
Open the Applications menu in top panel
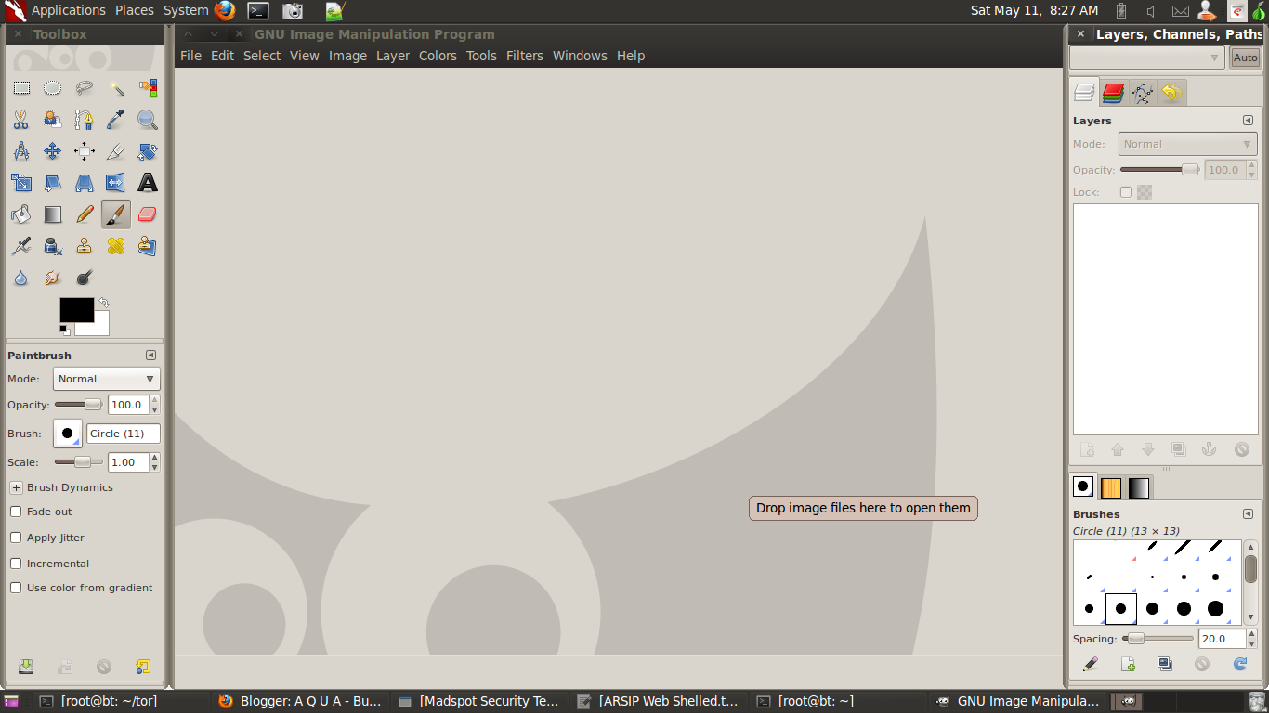coord(69,10)
